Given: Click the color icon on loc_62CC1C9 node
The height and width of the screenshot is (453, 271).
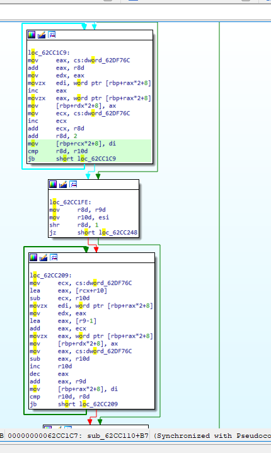Looking at the screenshot, I should pos(32,35).
